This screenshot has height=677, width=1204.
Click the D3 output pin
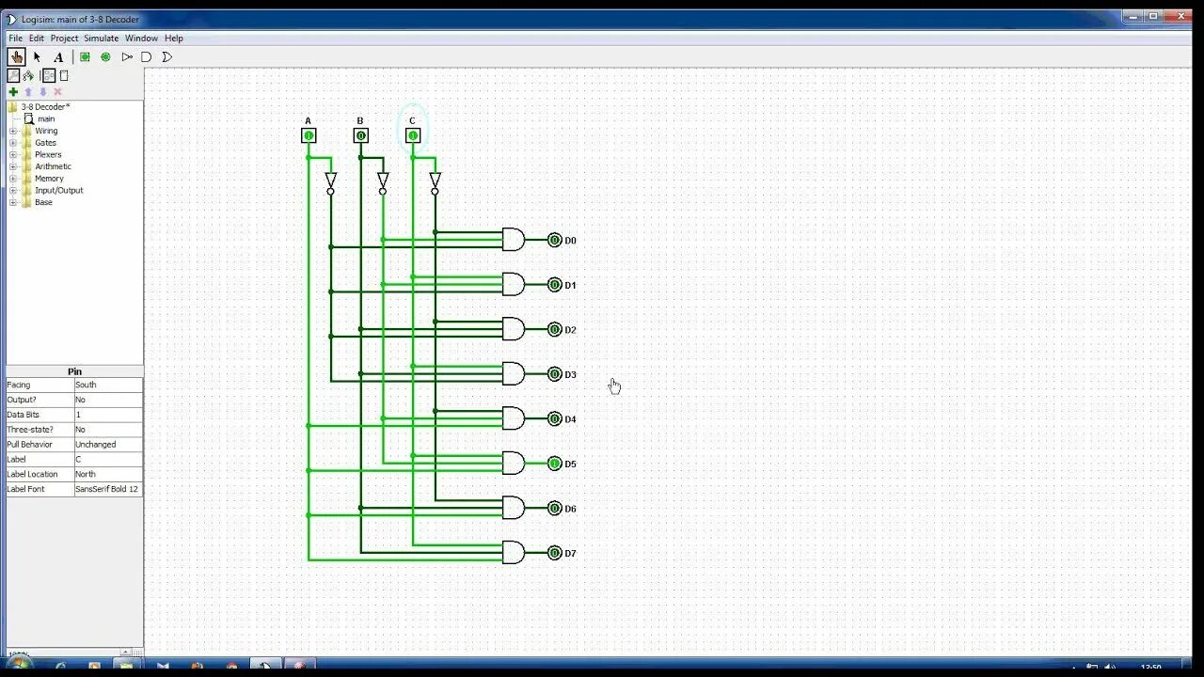[x=555, y=374]
